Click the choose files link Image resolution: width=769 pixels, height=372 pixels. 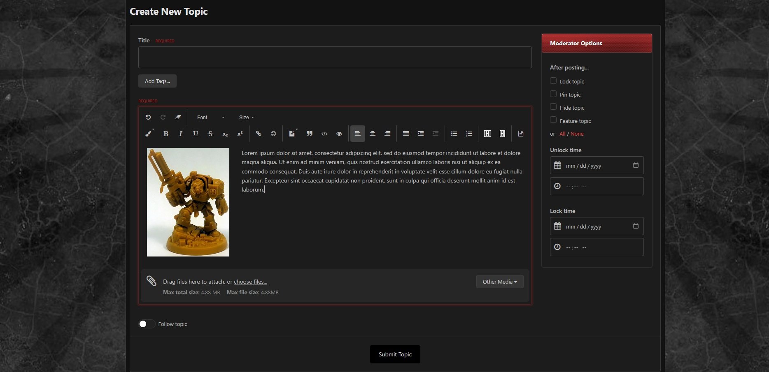click(250, 282)
